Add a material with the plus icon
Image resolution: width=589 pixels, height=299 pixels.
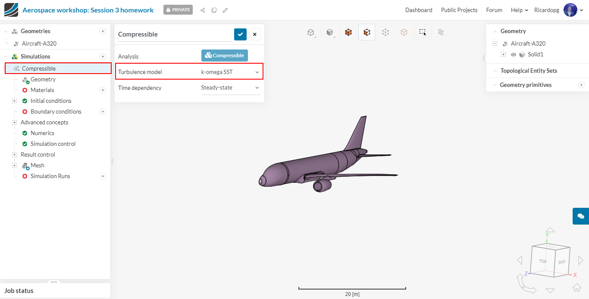coord(103,90)
